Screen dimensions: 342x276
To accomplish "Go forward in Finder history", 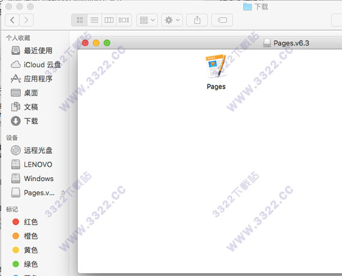I will 26,20.
